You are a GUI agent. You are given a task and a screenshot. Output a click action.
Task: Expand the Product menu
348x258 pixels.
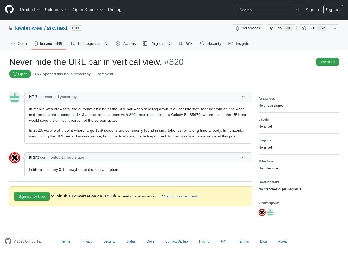(x=30, y=10)
